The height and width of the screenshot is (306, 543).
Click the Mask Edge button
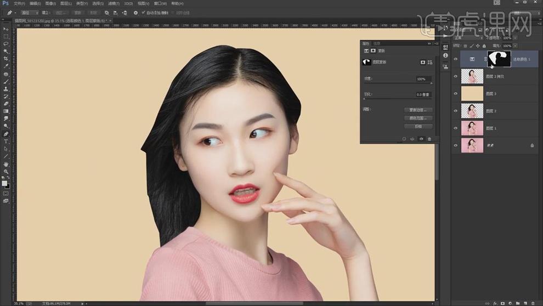point(418,110)
